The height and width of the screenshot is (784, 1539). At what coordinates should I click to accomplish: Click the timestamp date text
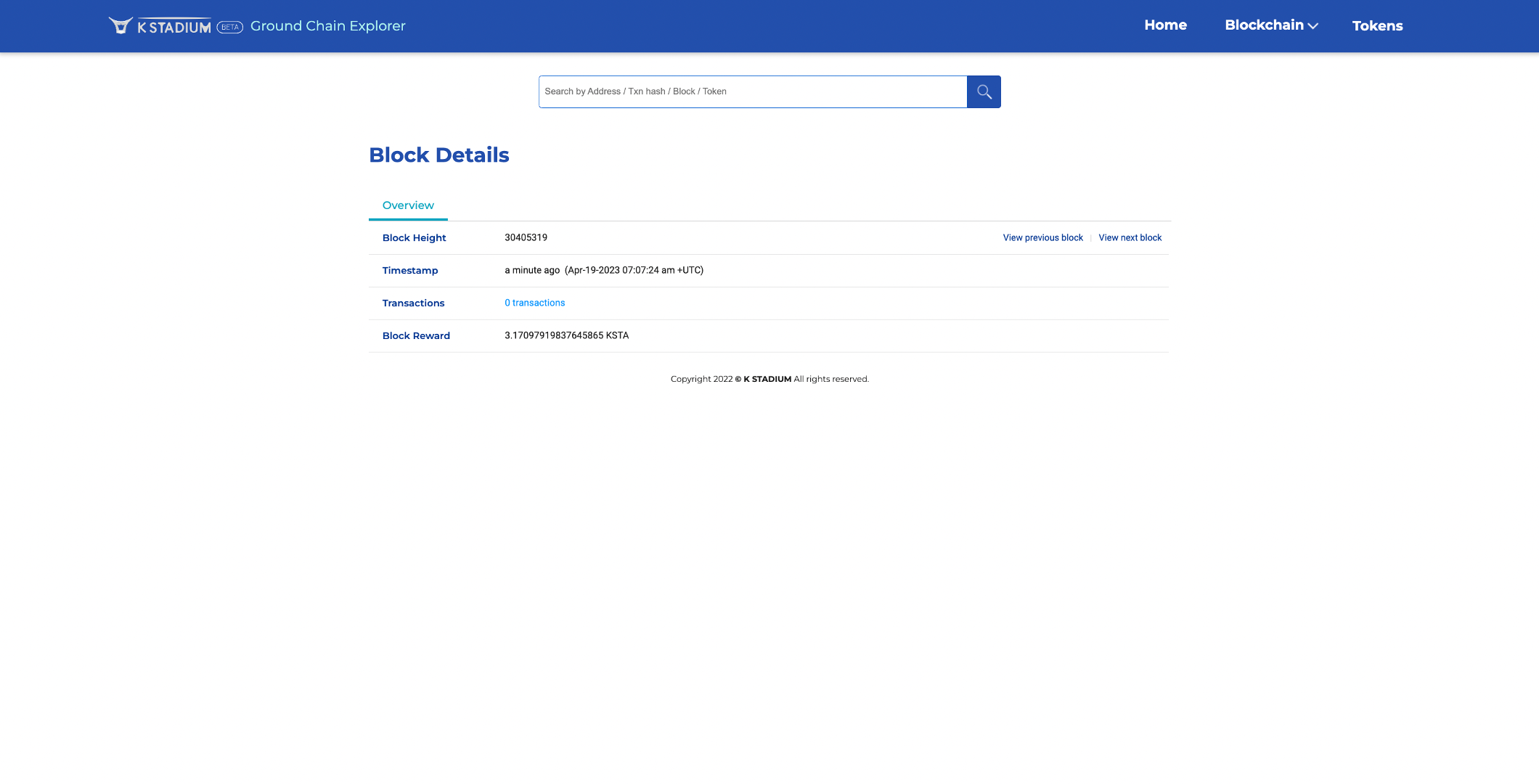(x=634, y=271)
